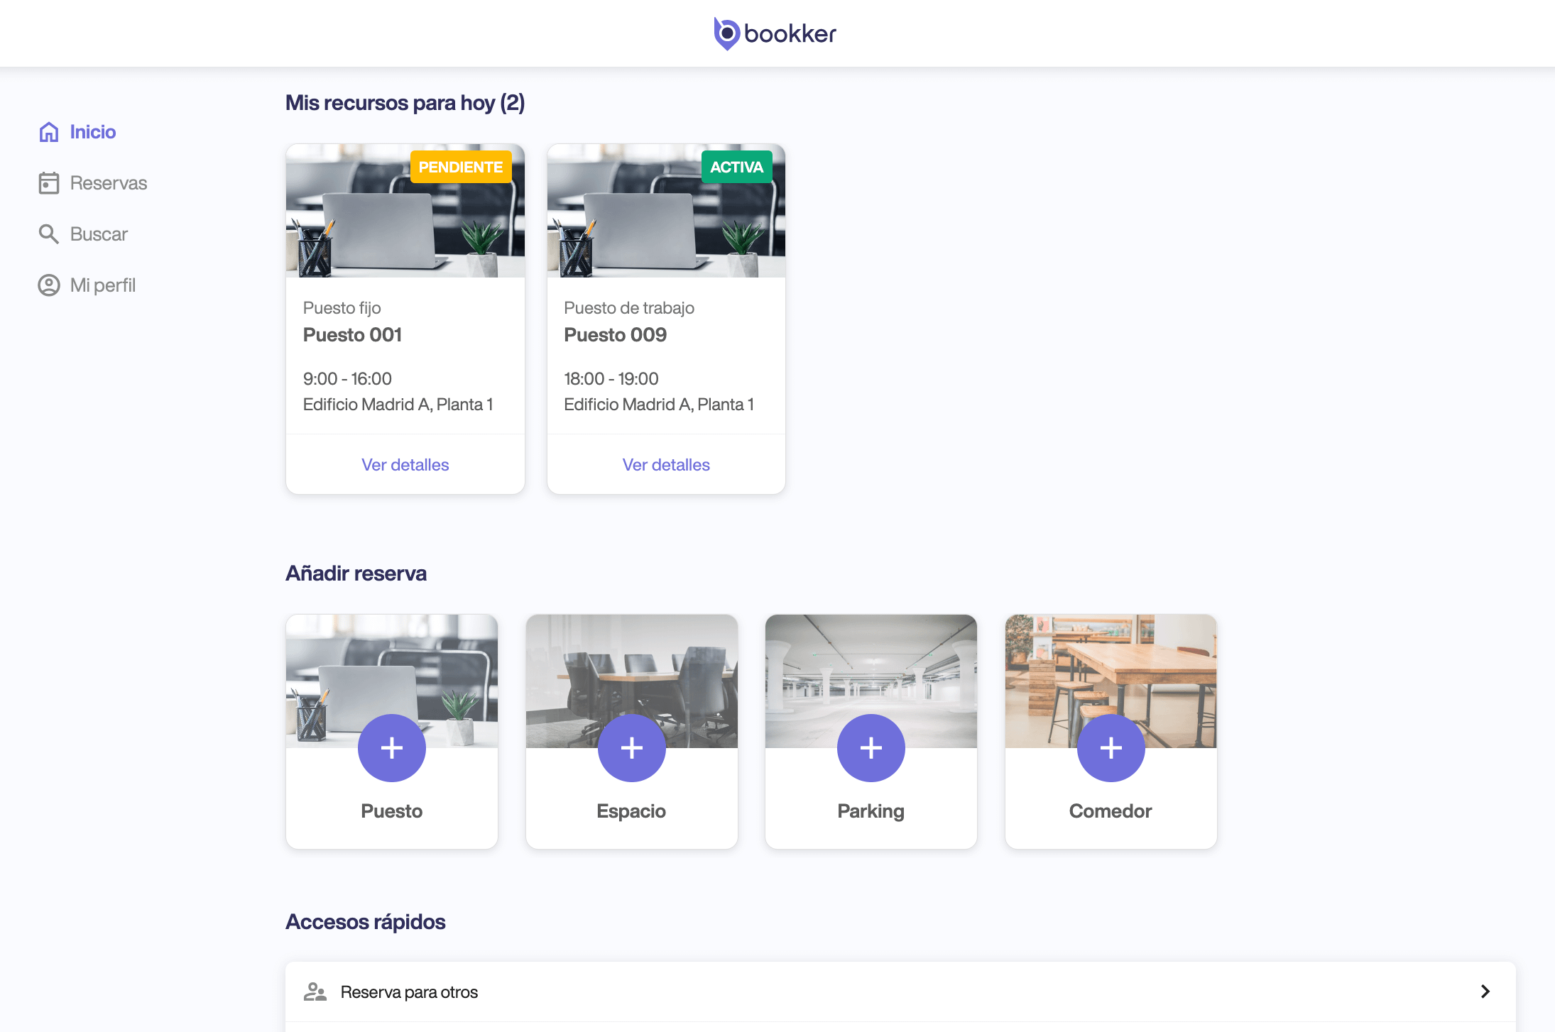Open Ver detalles for Puesto 001

tap(405, 465)
